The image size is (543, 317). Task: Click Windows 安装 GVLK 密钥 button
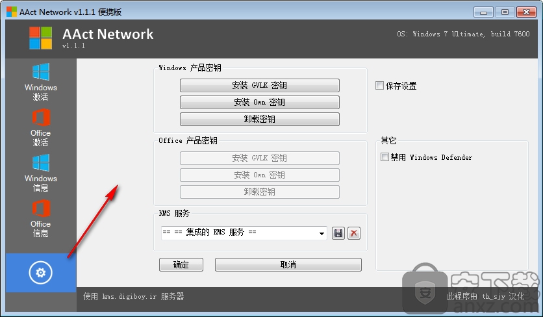coord(259,85)
